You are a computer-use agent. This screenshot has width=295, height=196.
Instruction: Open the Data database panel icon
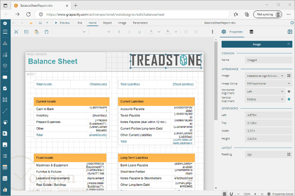(251, 32)
